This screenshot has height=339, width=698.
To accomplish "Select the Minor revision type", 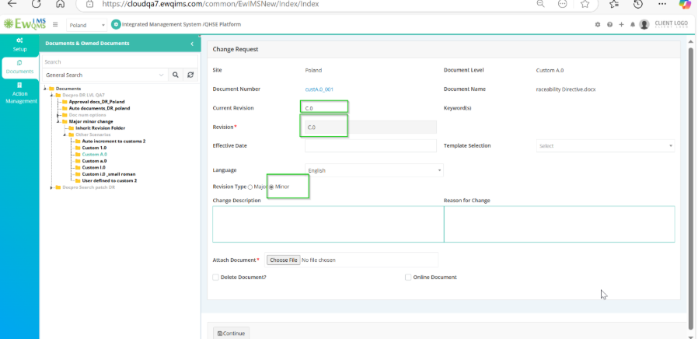I will (x=271, y=187).
